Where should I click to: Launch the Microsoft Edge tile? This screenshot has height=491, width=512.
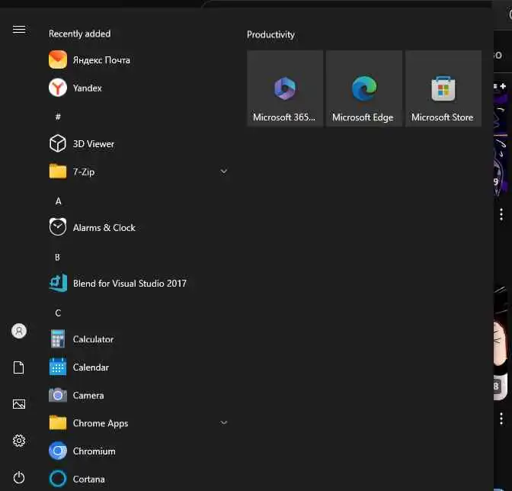[364, 88]
